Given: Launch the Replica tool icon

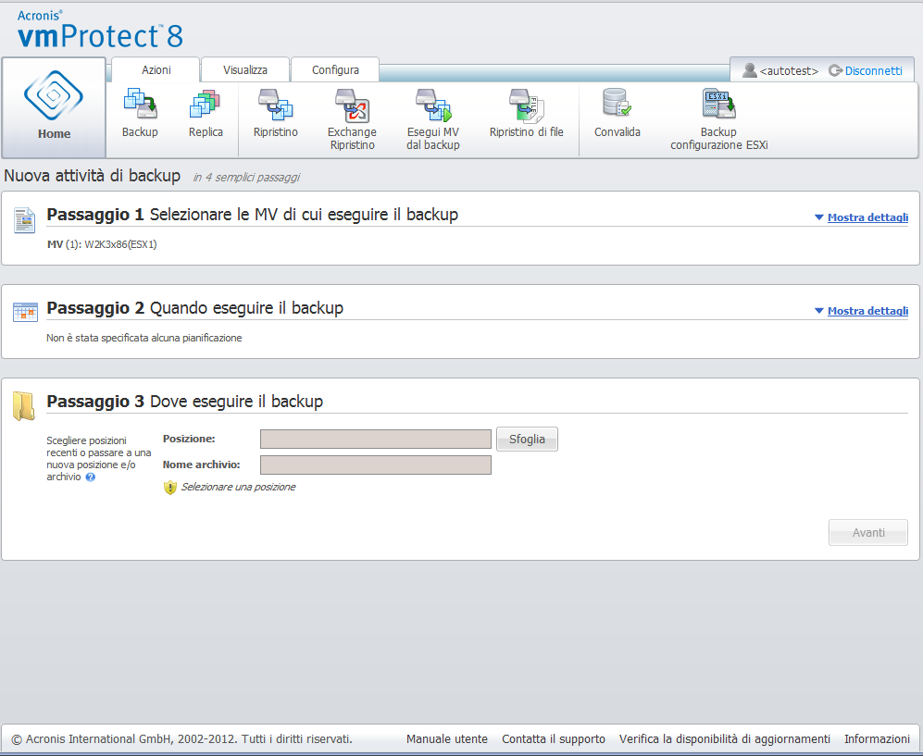Looking at the screenshot, I should point(206,105).
